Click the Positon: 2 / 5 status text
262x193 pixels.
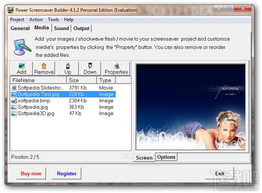25,157
